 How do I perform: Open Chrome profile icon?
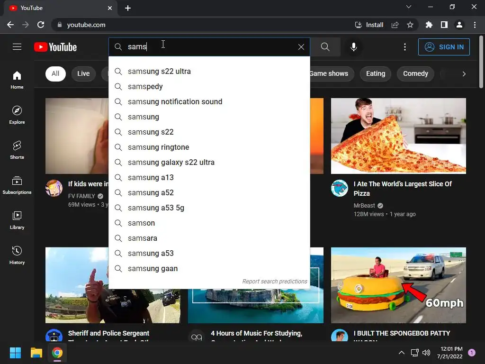459,25
